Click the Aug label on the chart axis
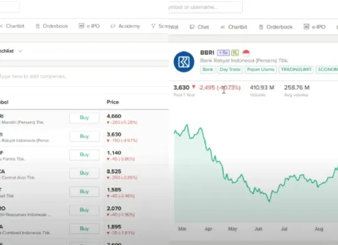 click(319, 229)
